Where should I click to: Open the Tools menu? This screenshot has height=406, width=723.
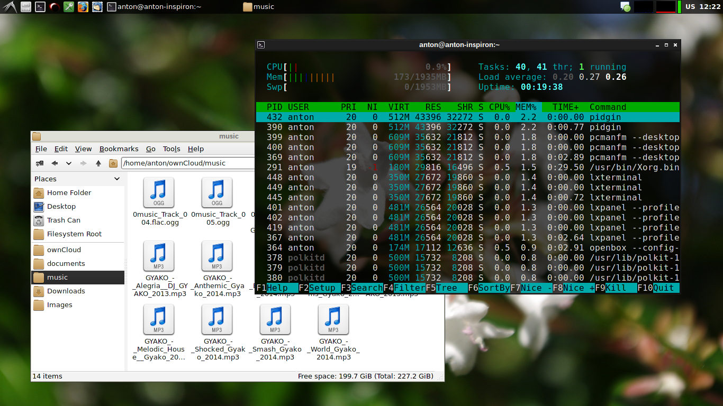171,149
